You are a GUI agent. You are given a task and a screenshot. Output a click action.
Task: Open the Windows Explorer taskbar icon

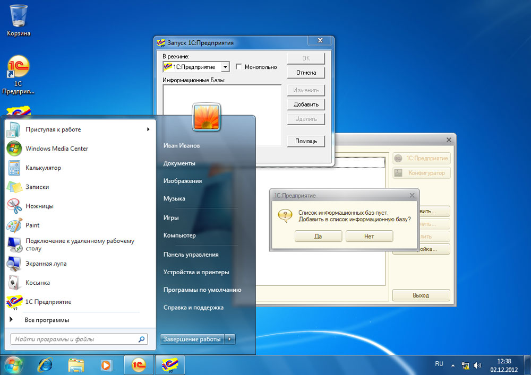pyautogui.click(x=76, y=365)
